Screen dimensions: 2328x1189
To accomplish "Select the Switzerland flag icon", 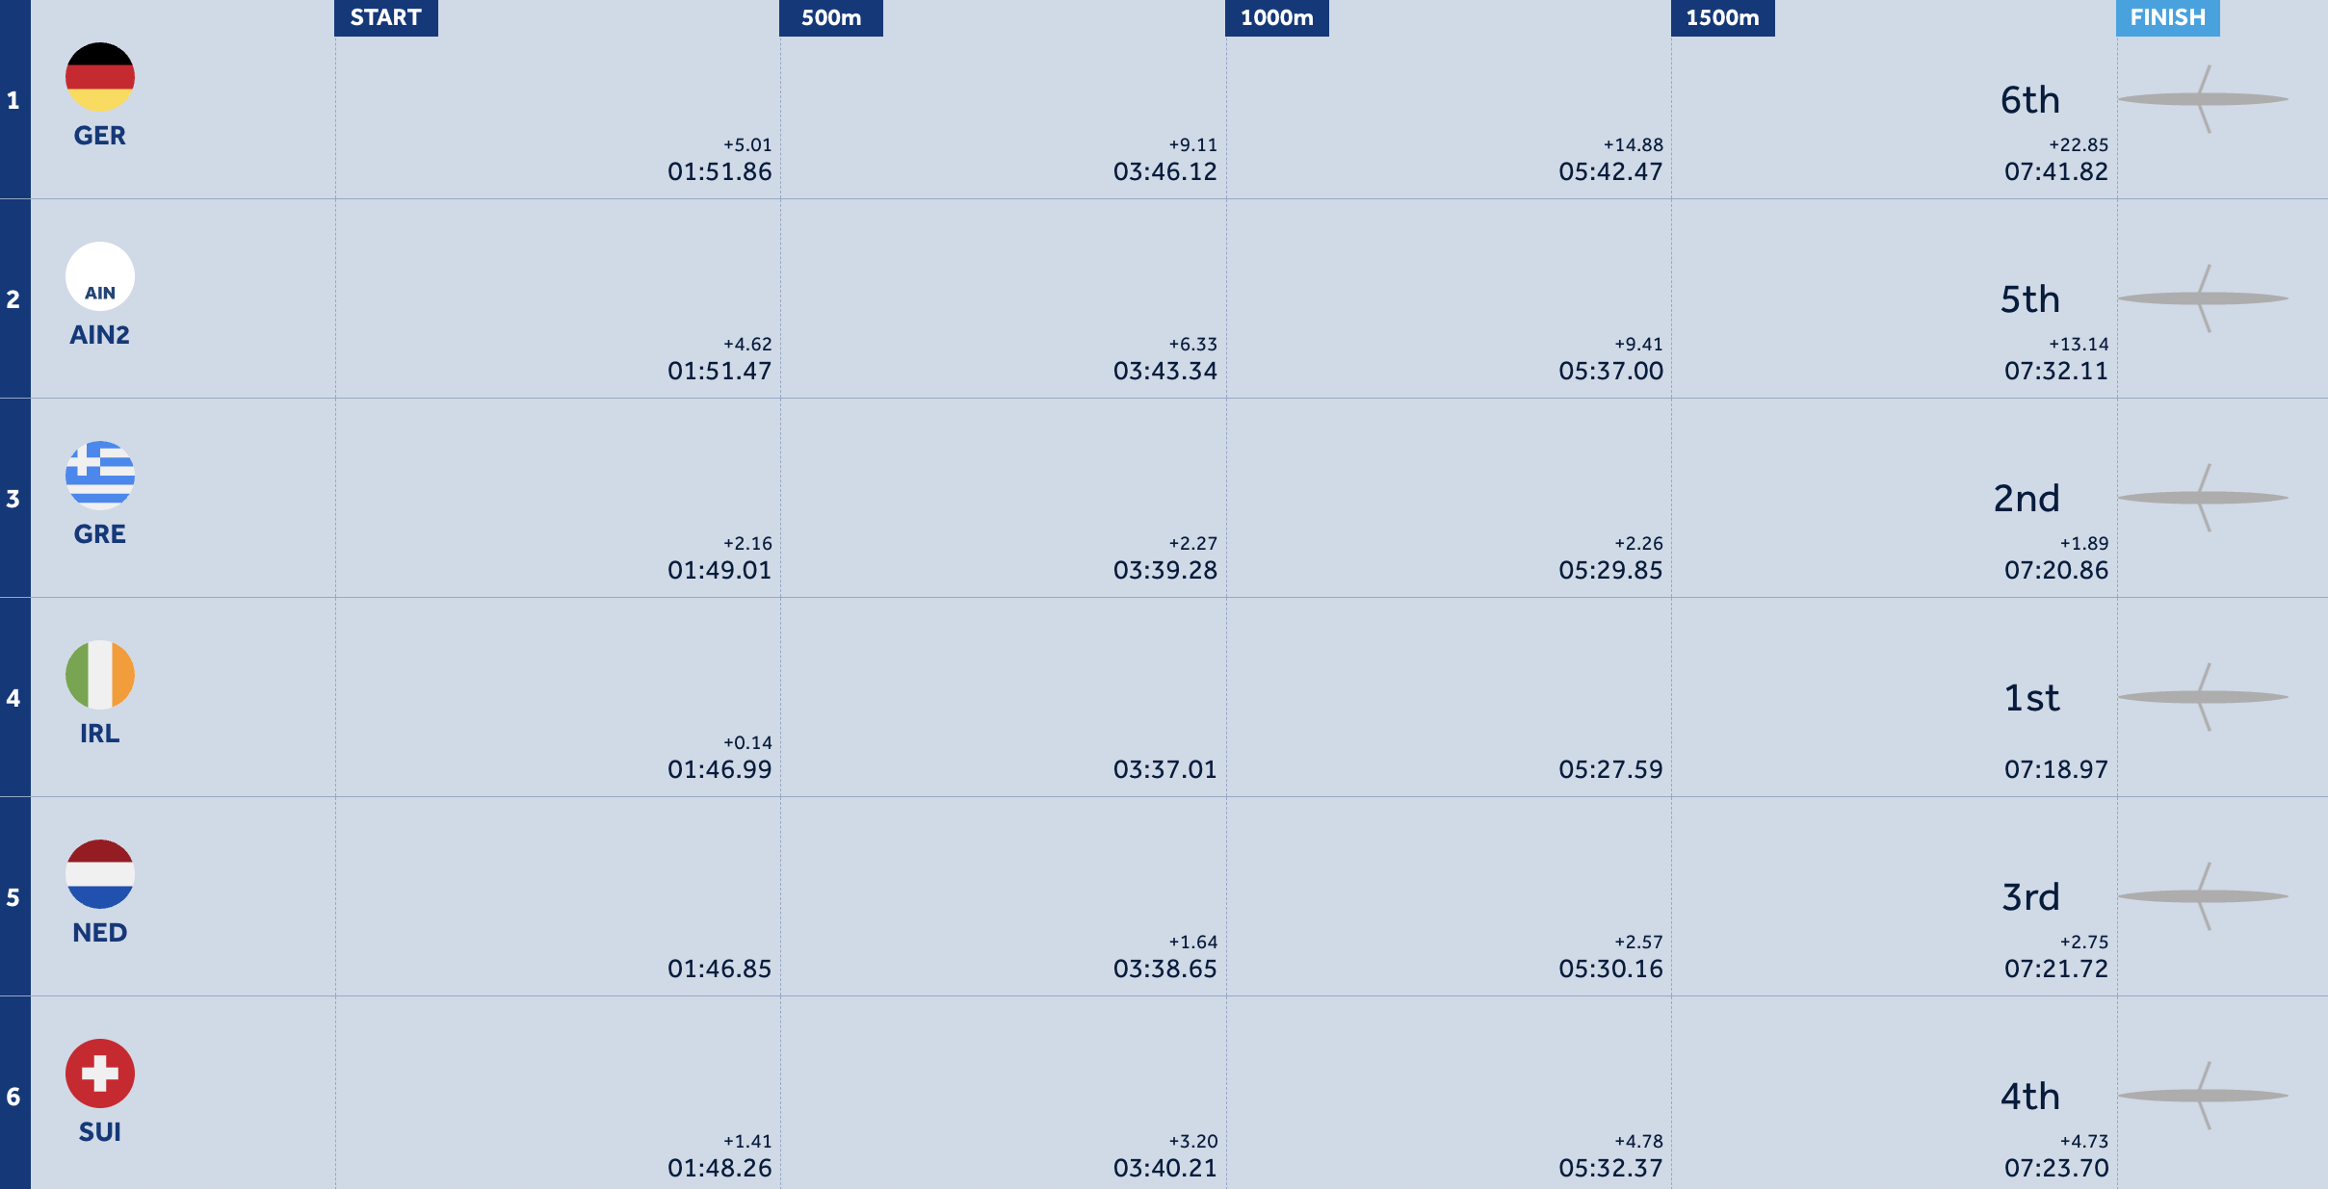I will (100, 1073).
